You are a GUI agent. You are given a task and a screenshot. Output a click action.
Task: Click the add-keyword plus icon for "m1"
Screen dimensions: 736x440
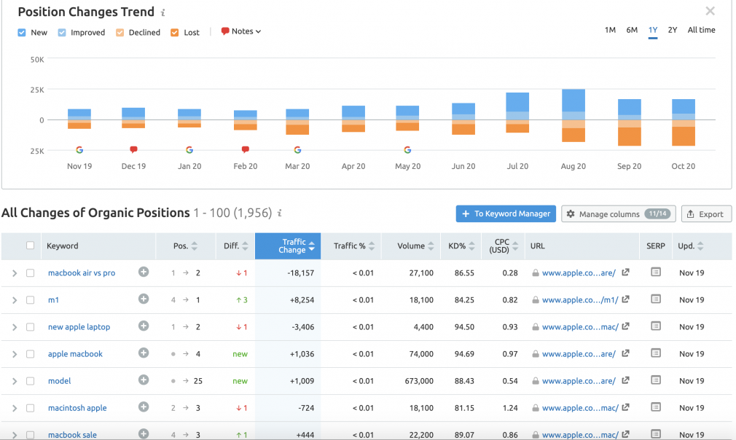point(144,299)
